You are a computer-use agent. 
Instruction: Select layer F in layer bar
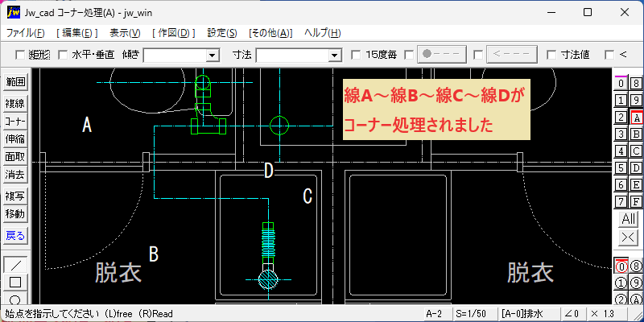coord(636,202)
